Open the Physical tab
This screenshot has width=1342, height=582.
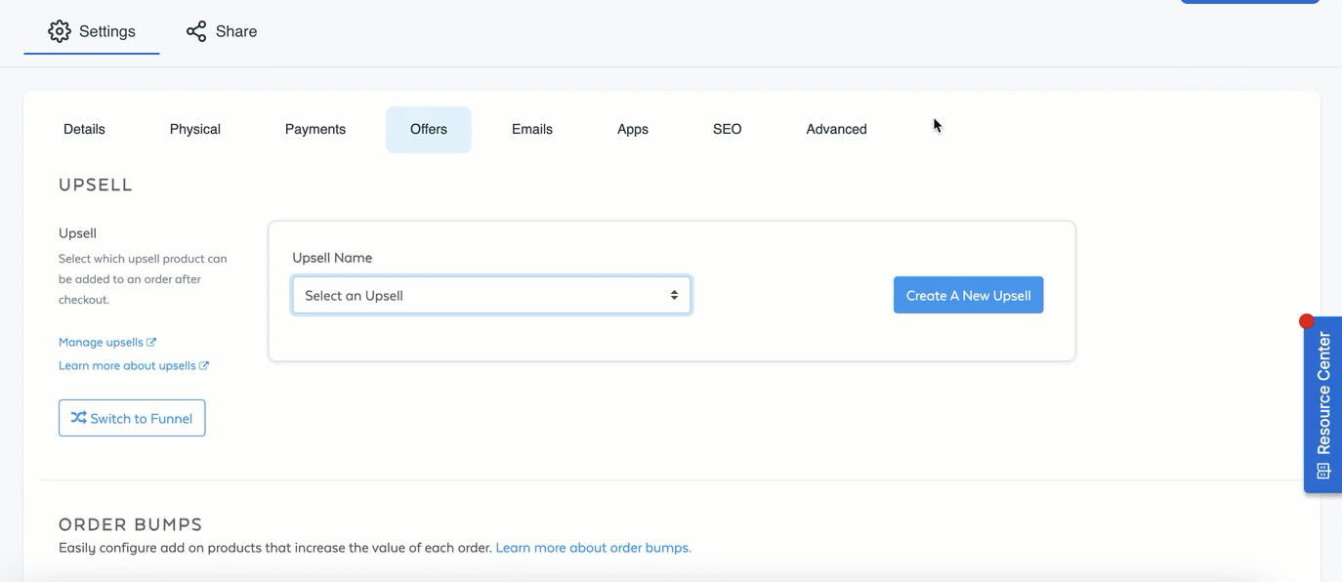tap(195, 129)
